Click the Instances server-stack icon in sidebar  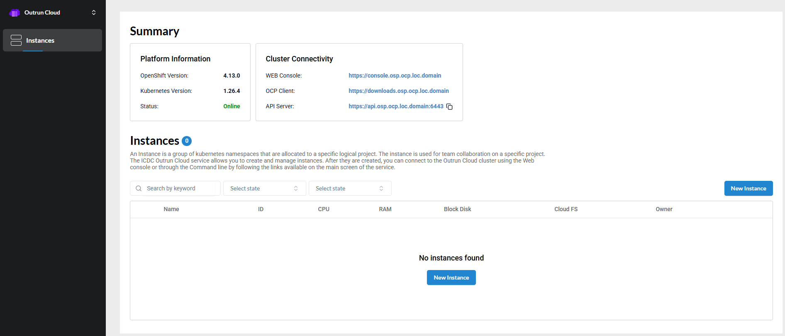click(x=16, y=40)
